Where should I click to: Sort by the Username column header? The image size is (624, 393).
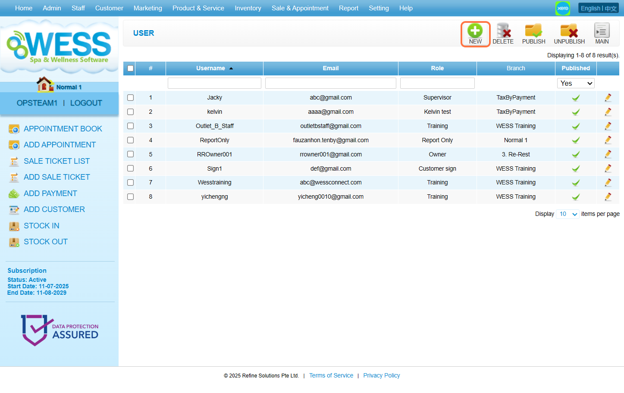(x=211, y=69)
